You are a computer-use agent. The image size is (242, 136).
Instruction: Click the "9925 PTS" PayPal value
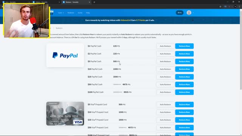click(x=127, y=92)
